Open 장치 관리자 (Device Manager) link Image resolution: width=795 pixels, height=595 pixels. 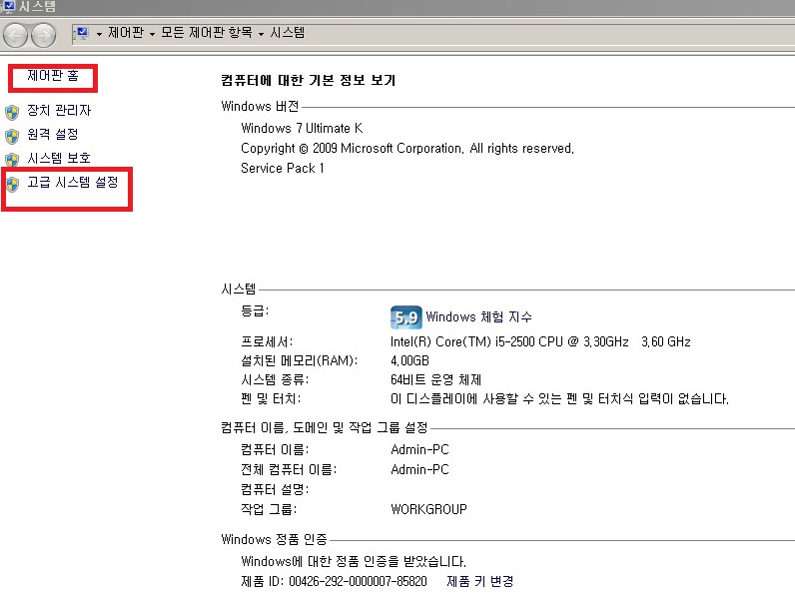(59, 111)
